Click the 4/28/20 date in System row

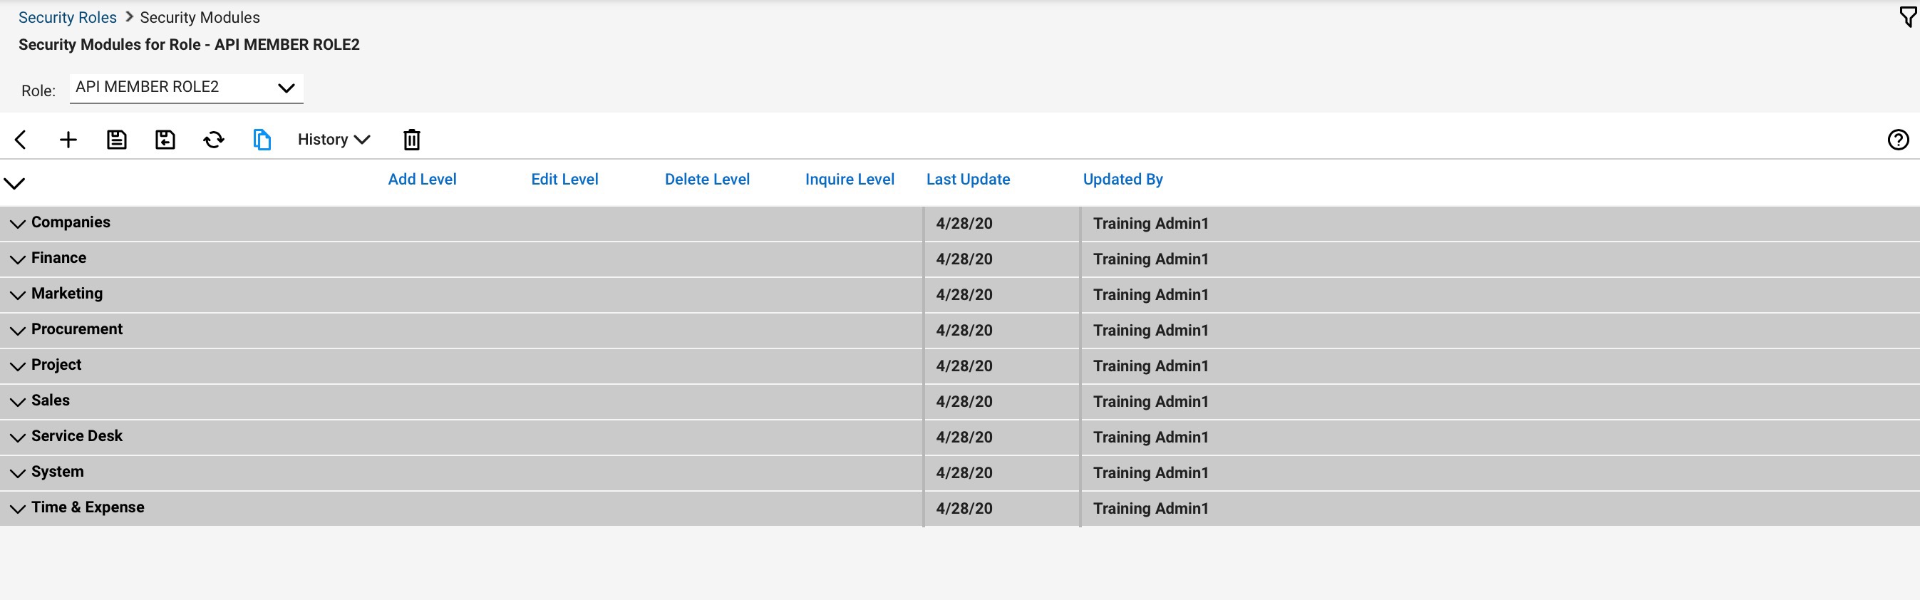point(964,473)
